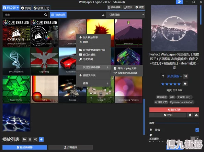Viewport: 204px width, 152px height.
Task: Click search icon beside author name
Action: [186, 76]
